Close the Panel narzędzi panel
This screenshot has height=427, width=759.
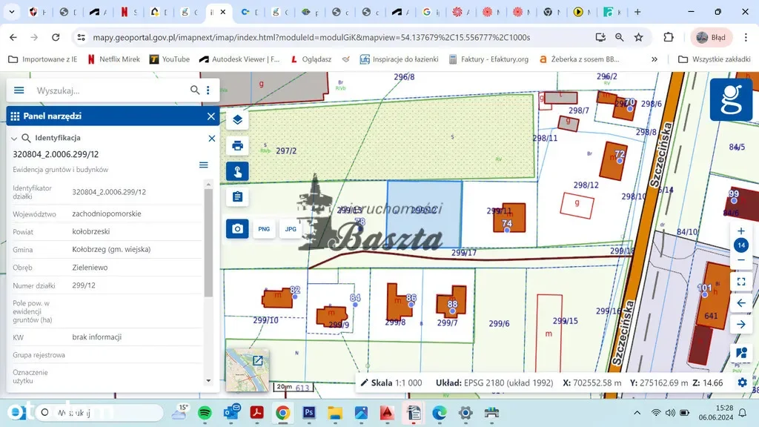[x=211, y=116]
